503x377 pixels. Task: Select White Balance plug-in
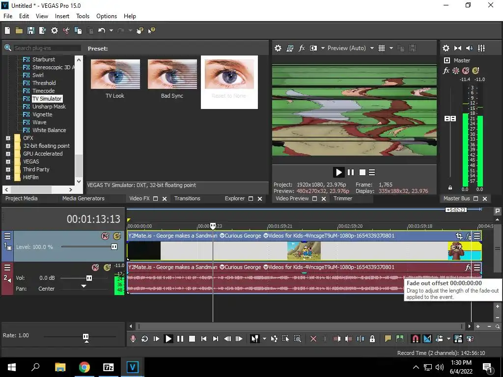(49, 130)
